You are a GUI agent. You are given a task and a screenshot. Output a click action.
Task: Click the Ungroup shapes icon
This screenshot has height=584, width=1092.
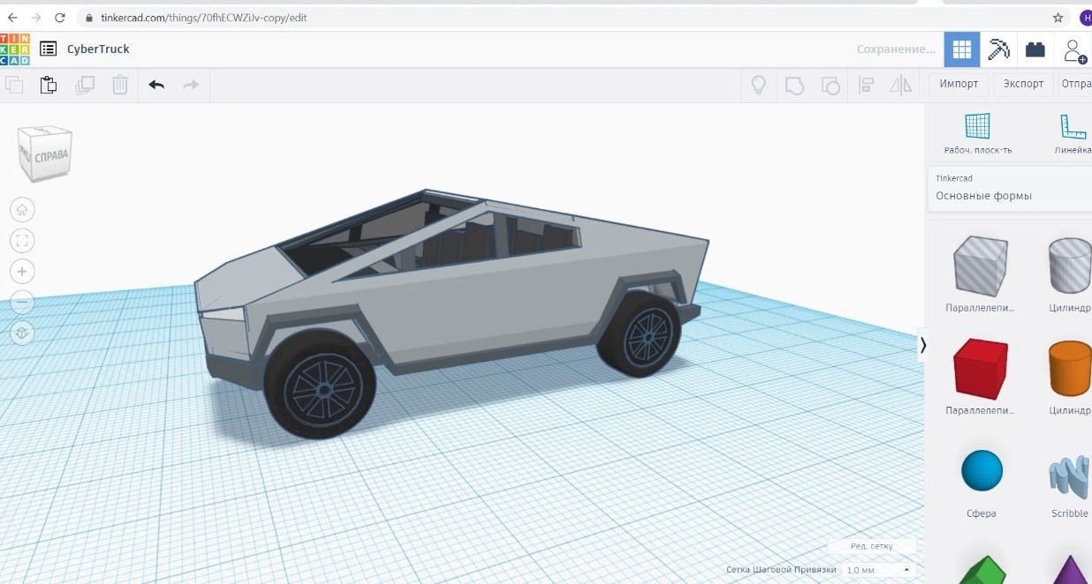pyautogui.click(x=830, y=85)
